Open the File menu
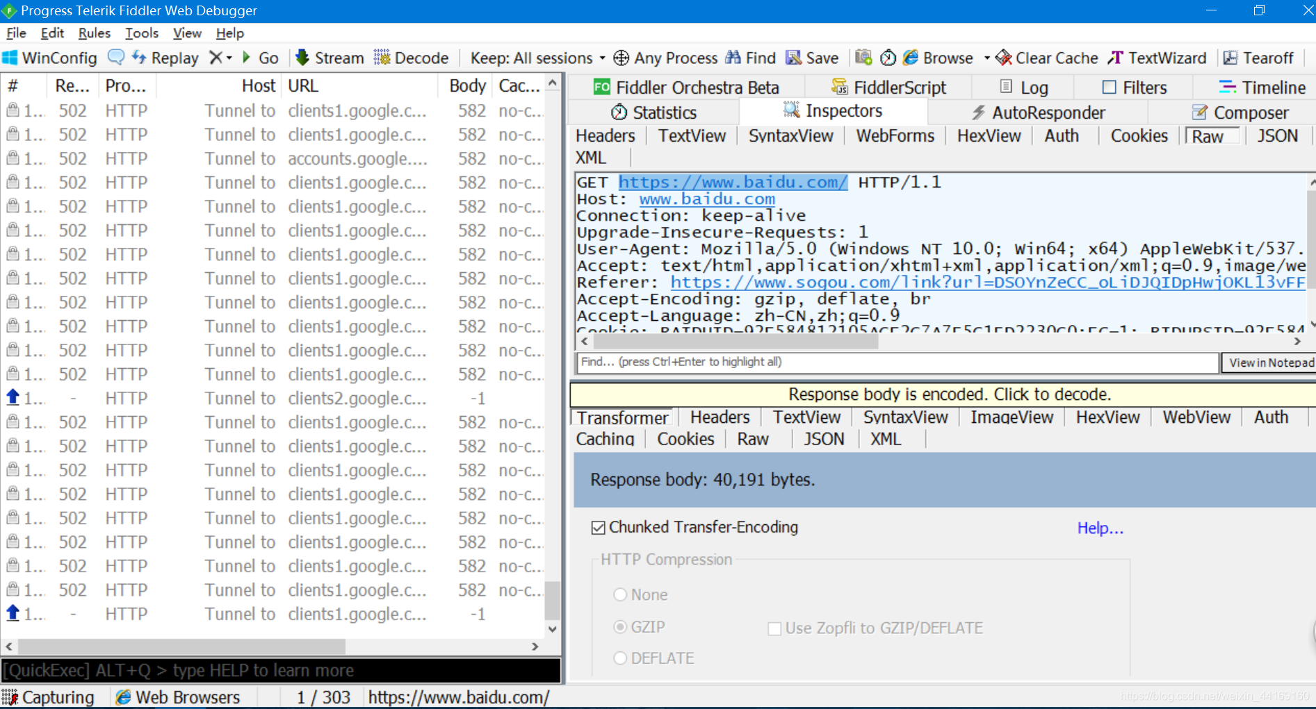This screenshot has height=709, width=1316. (x=16, y=33)
